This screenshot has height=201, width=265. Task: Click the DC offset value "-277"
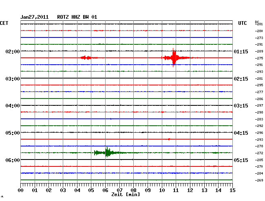(x=259, y=92)
